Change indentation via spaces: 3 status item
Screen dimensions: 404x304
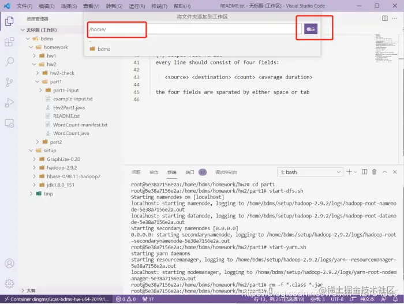[317, 299]
